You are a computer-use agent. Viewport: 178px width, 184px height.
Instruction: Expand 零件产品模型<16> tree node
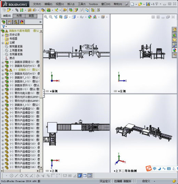click(3, 168)
